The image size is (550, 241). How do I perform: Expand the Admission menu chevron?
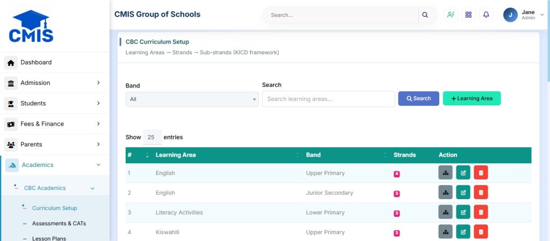pos(98,83)
